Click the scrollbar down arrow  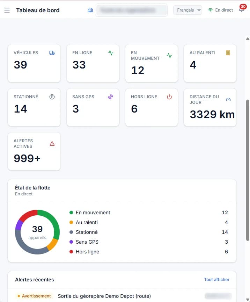coord(248,300)
